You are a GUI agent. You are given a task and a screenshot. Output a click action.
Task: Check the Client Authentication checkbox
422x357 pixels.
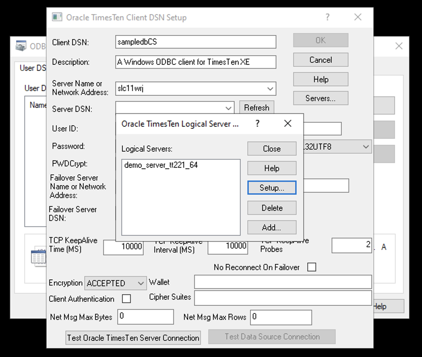coord(126,299)
